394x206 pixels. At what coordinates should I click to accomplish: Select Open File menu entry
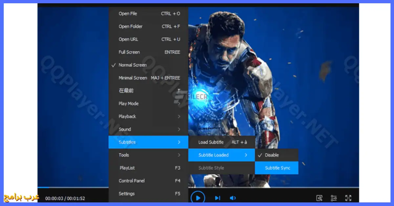(x=148, y=13)
